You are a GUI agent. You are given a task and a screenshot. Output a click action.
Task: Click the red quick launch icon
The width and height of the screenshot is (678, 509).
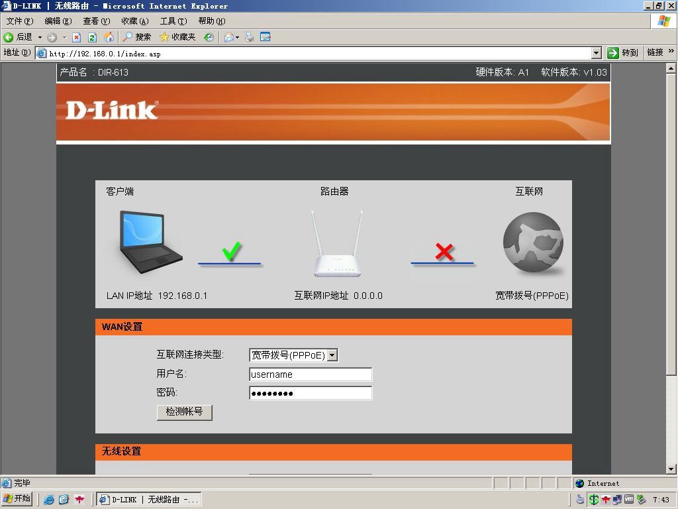[79, 500]
